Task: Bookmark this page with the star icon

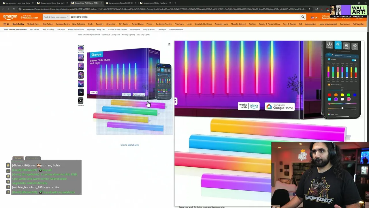Action: (x=309, y=9)
